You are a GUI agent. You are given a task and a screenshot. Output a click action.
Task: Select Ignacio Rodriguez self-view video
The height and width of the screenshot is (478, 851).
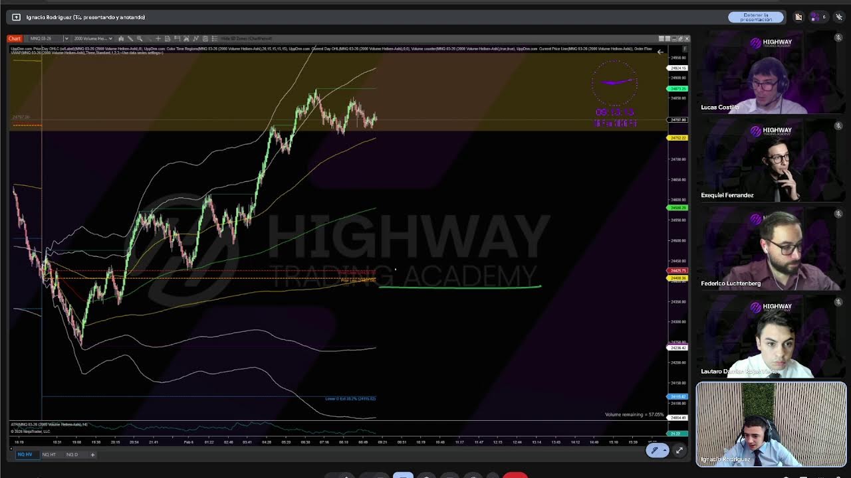(x=771, y=424)
